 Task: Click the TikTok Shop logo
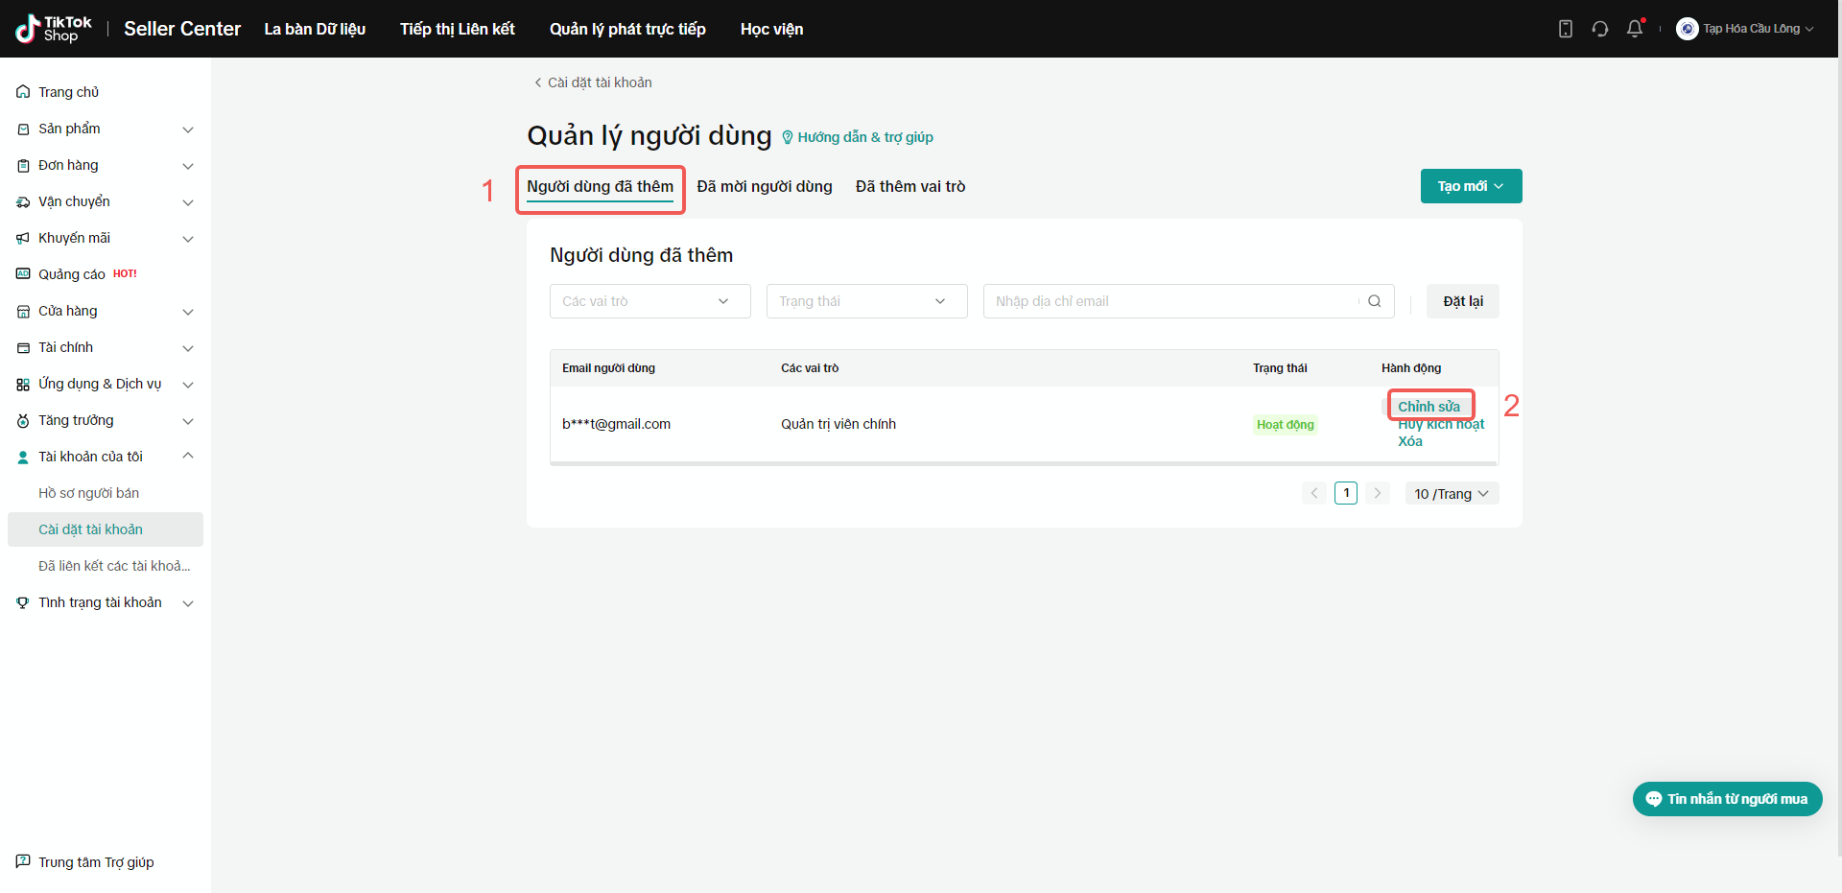54,29
